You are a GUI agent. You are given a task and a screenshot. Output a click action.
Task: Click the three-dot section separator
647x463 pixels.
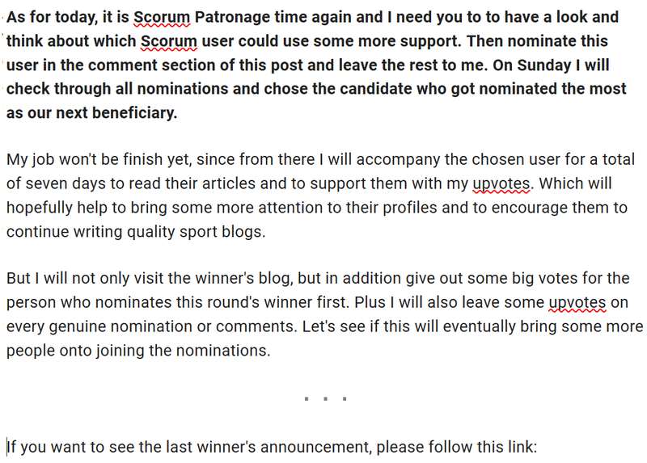click(326, 398)
